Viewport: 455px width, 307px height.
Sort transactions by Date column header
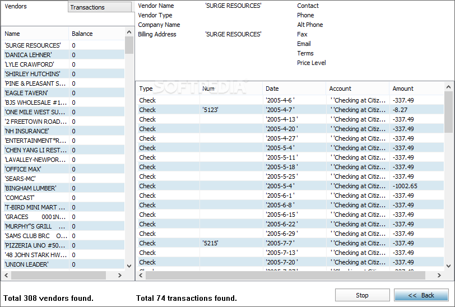click(x=295, y=89)
